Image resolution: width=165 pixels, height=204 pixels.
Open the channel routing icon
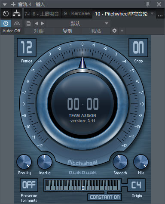click(x=16, y=14)
